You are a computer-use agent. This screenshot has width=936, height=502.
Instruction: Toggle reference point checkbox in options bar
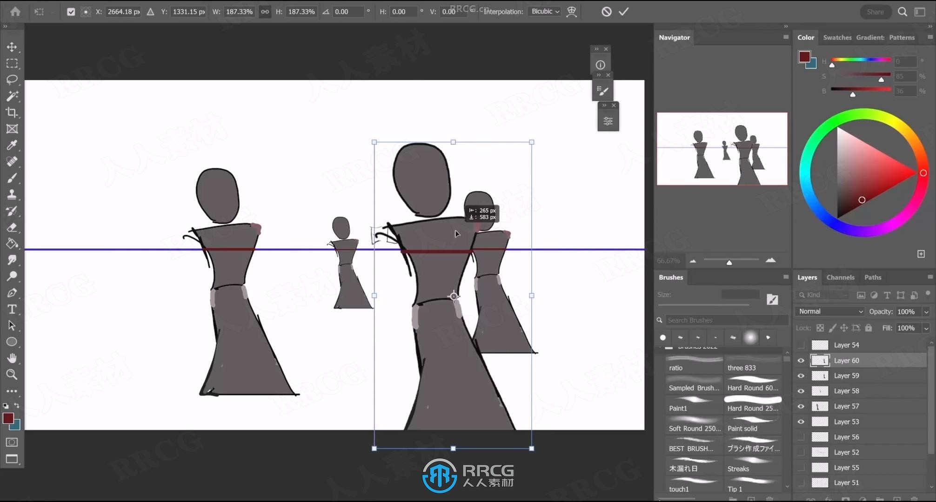click(71, 12)
